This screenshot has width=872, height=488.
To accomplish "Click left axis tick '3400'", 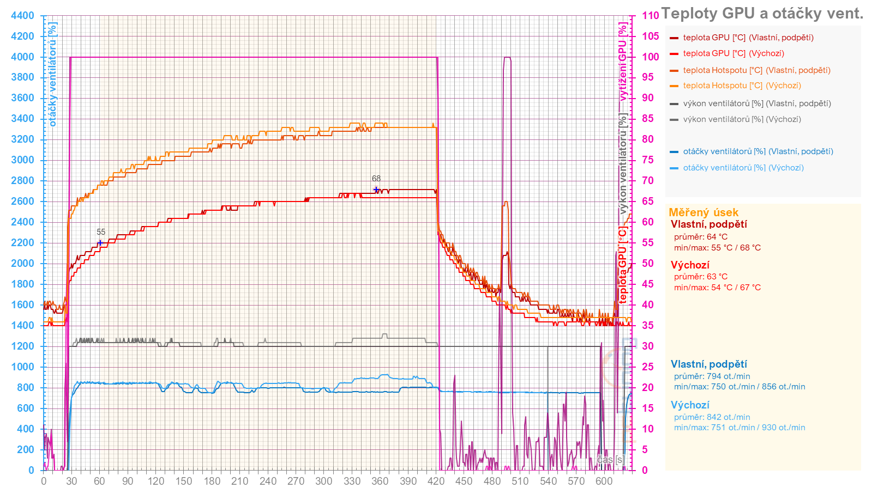I will tap(22, 119).
